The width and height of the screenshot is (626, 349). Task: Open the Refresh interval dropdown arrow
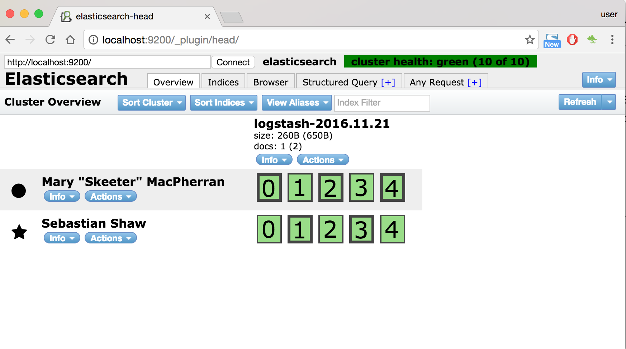(x=609, y=102)
